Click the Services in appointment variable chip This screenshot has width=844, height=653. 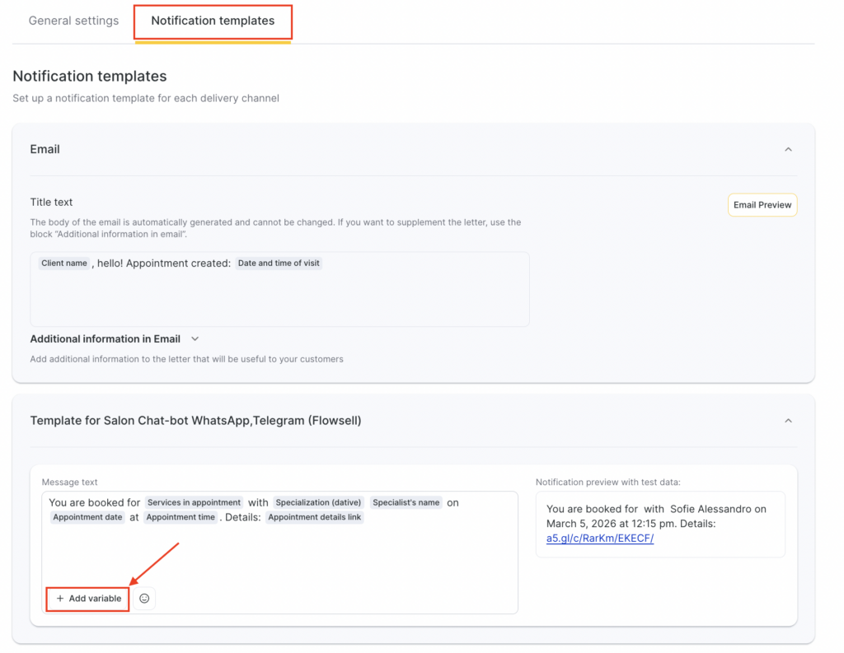tap(194, 502)
